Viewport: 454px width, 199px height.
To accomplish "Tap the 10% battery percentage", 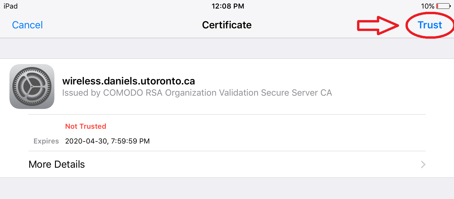I will click(428, 6).
